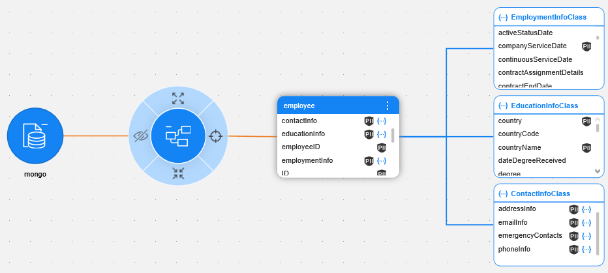608x273 pixels.
Task: Click the PII badge beside companyServiceDate
Action: (586, 46)
